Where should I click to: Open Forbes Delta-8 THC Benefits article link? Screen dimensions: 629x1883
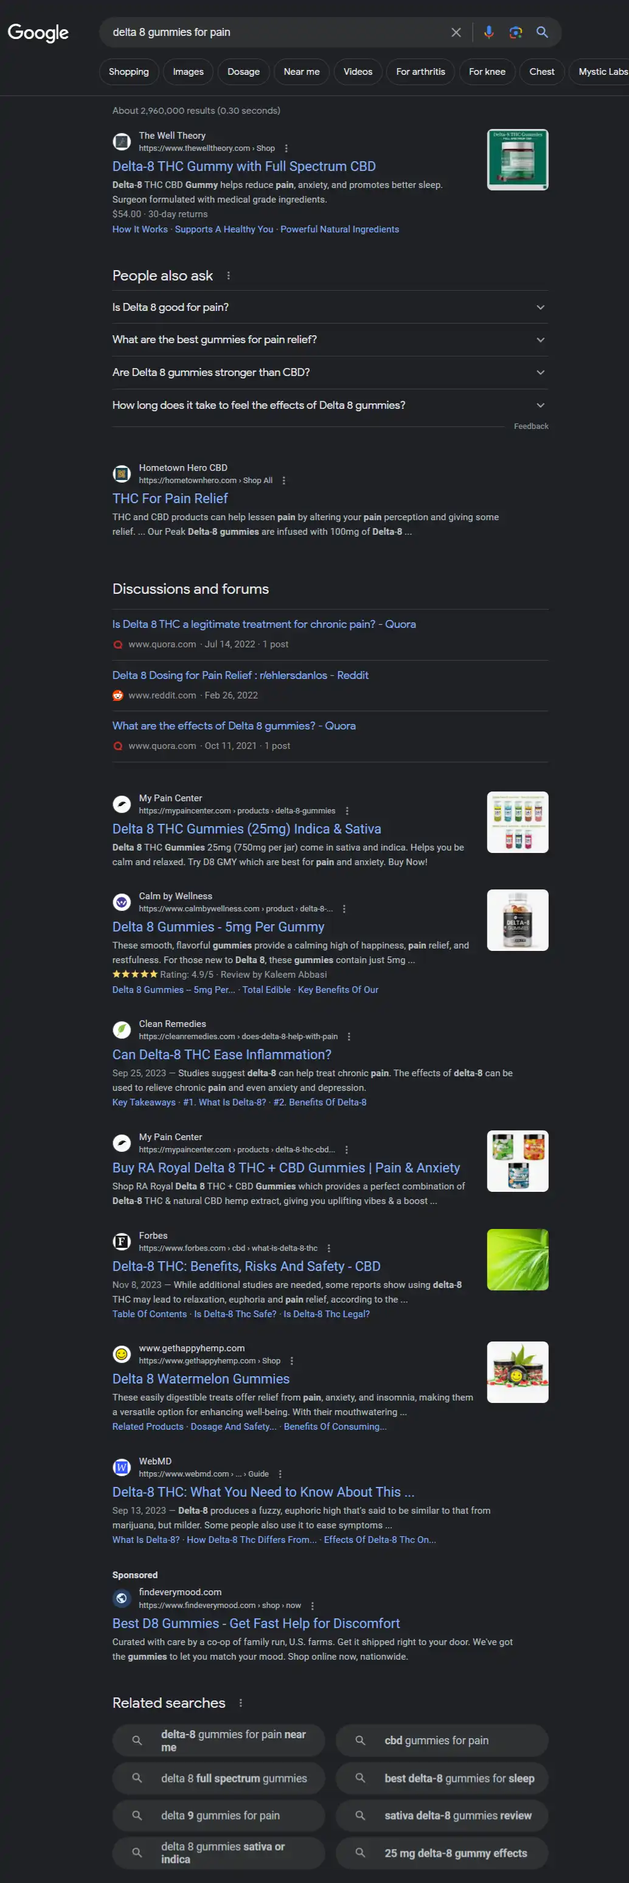click(246, 1266)
